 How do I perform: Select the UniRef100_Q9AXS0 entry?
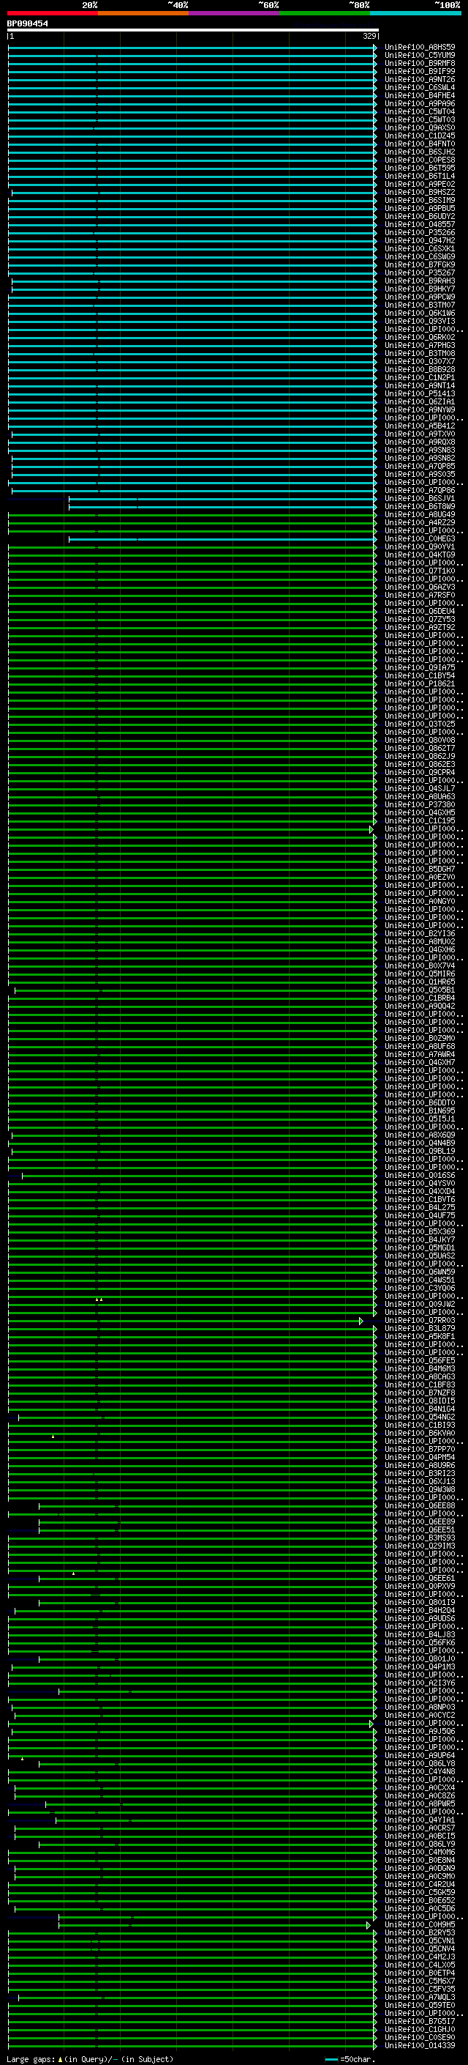[420, 128]
